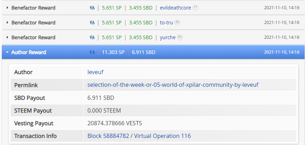This screenshot has height=145, width=305.
Task: Click the Permlink label cell
Action: point(47,85)
